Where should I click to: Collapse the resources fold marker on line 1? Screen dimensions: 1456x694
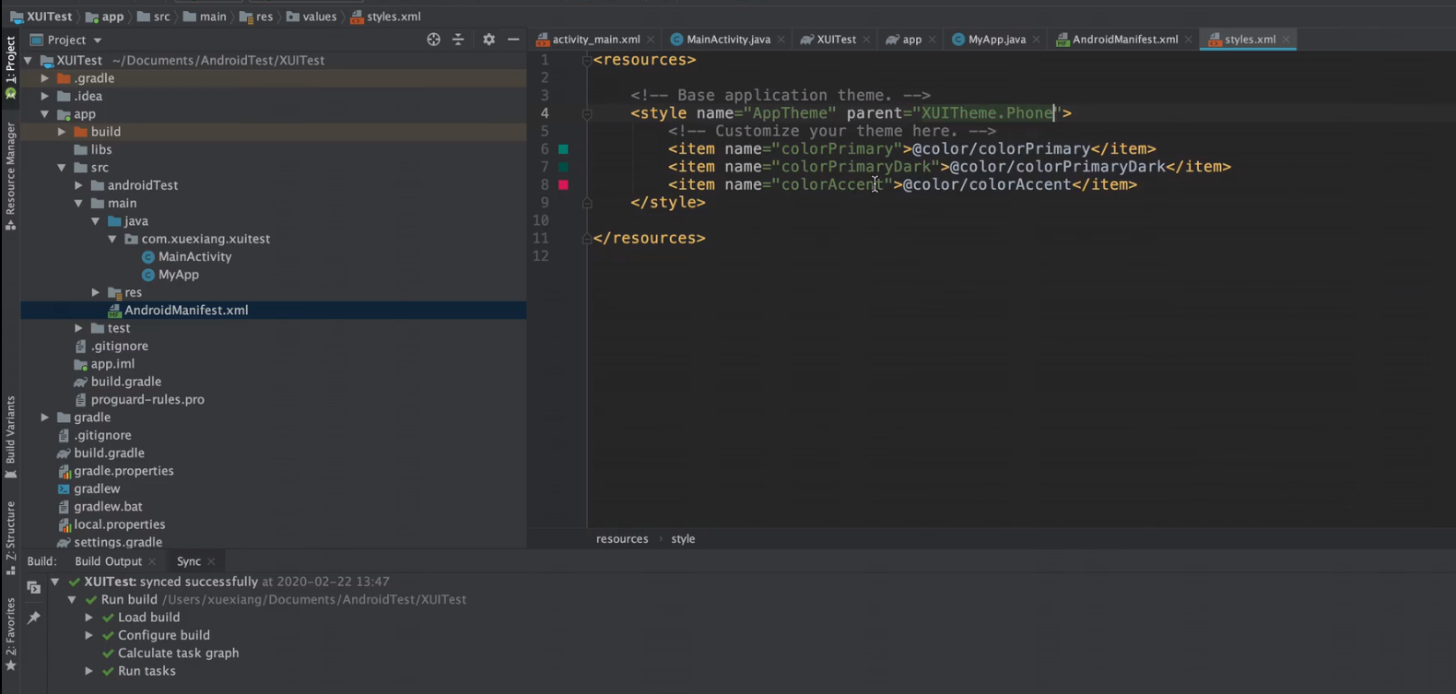click(x=587, y=60)
